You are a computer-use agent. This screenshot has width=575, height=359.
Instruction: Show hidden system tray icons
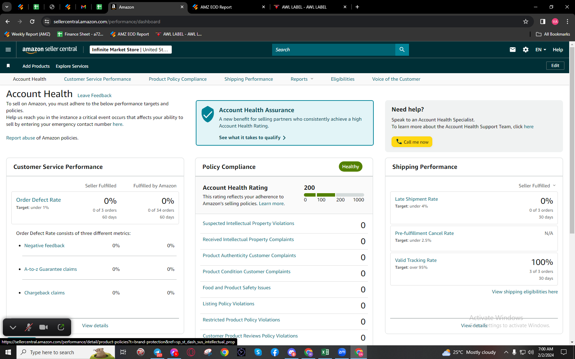coord(506,352)
